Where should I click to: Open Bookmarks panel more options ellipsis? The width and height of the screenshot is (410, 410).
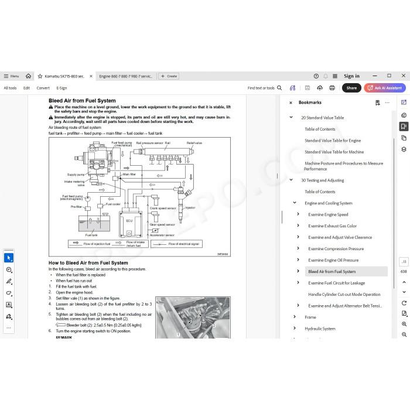387,102
